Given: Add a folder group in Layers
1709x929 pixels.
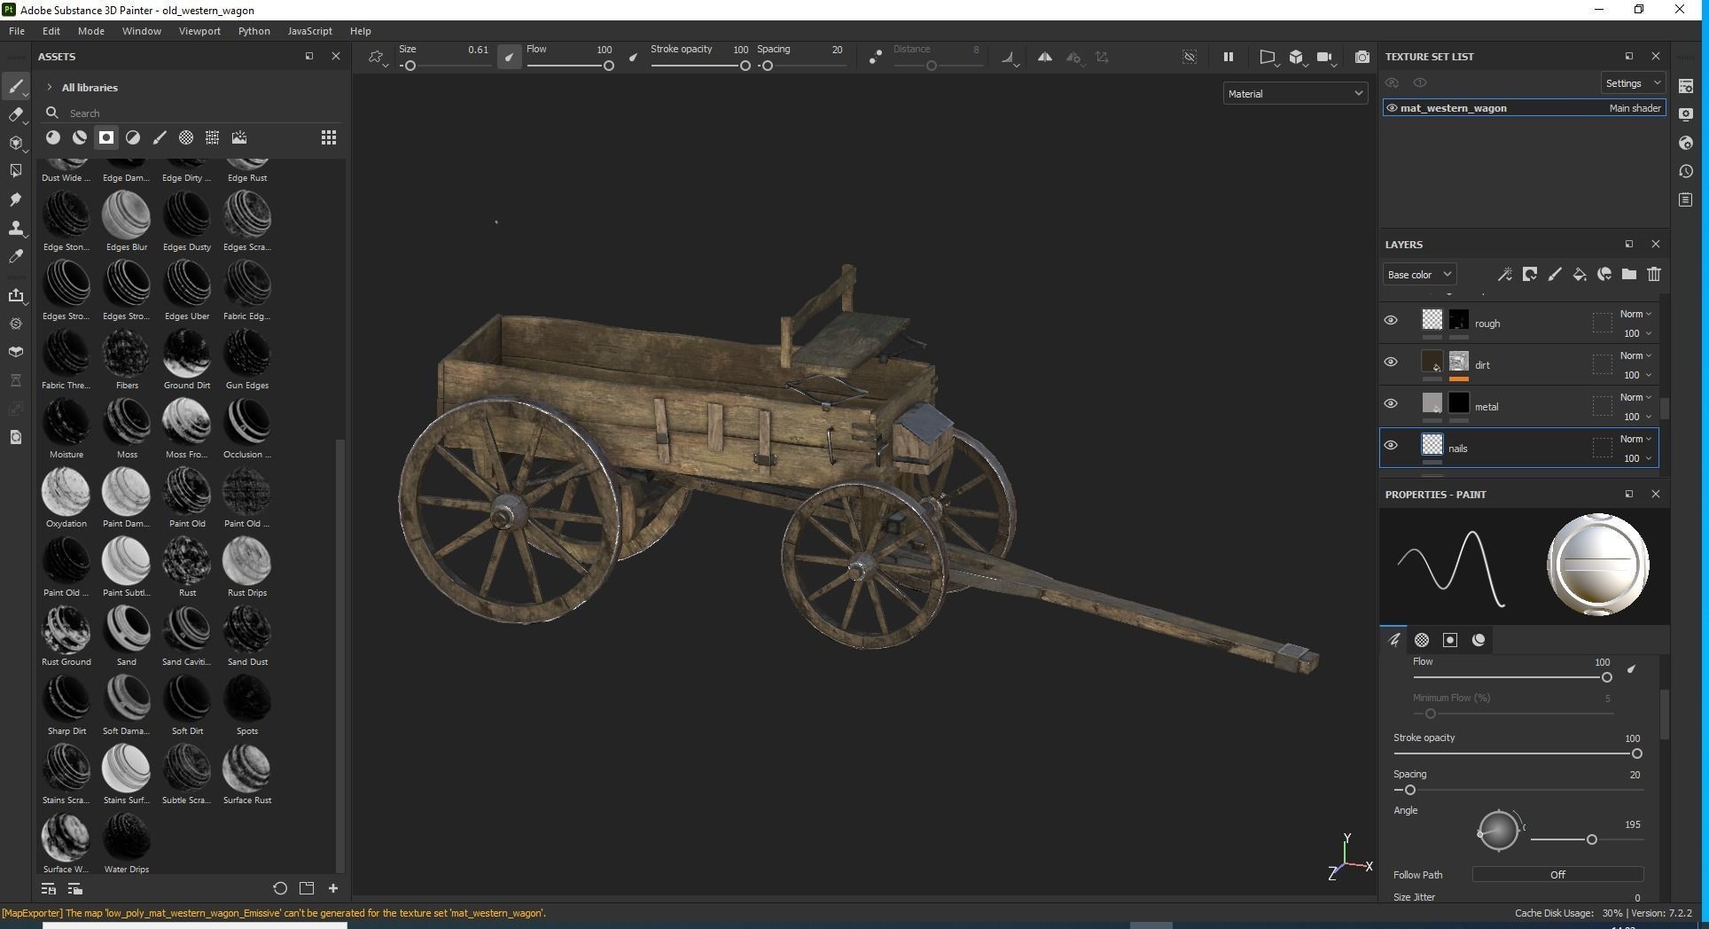Looking at the screenshot, I should pos(1629,275).
